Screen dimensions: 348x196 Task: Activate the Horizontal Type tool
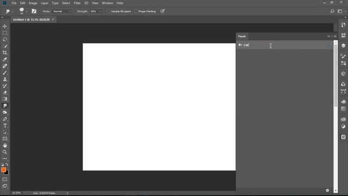[x=5, y=126]
